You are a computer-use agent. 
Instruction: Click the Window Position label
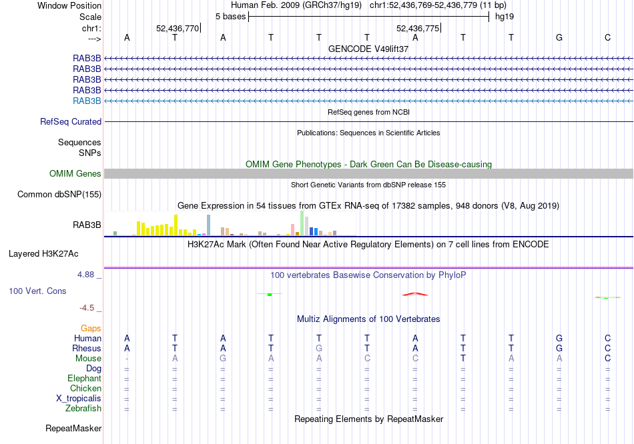pyautogui.click(x=69, y=5)
